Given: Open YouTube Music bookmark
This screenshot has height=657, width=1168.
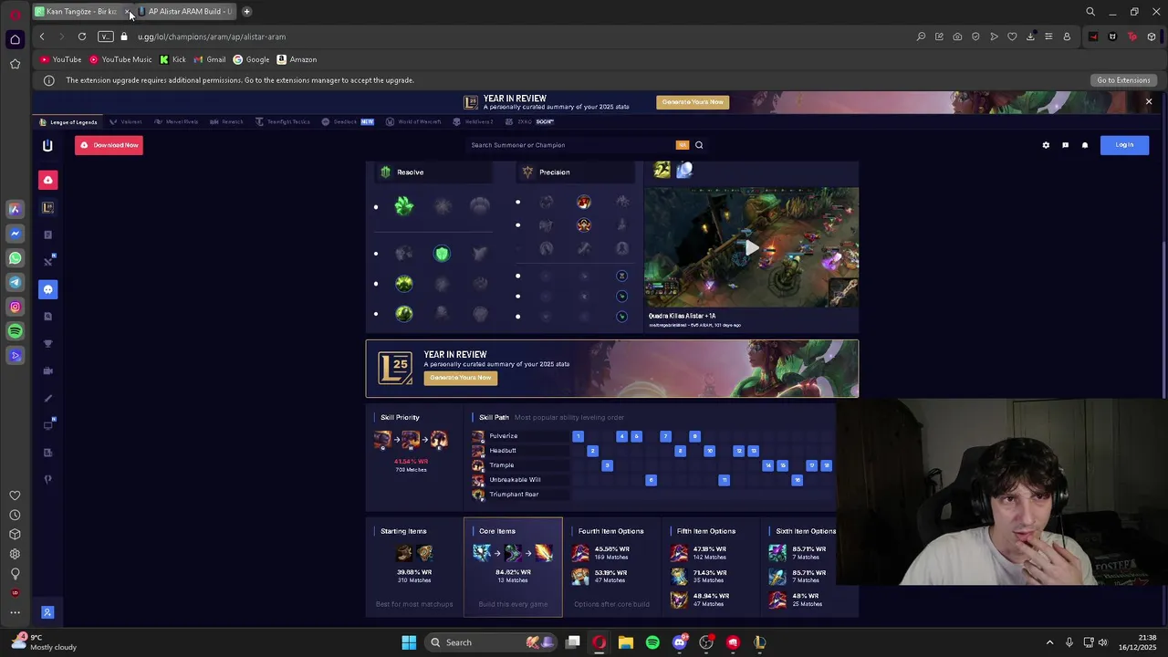Looking at the screenshot, I should pos(120,59).
